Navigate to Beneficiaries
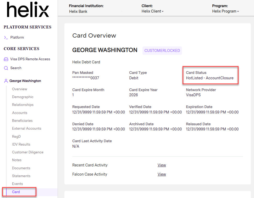Screen dimensions: 254x198 pos(22,121)
